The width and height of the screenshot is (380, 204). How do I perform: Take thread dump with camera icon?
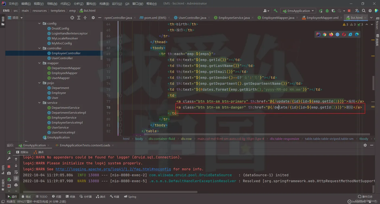pyautogui.click(x=9, y=173)
